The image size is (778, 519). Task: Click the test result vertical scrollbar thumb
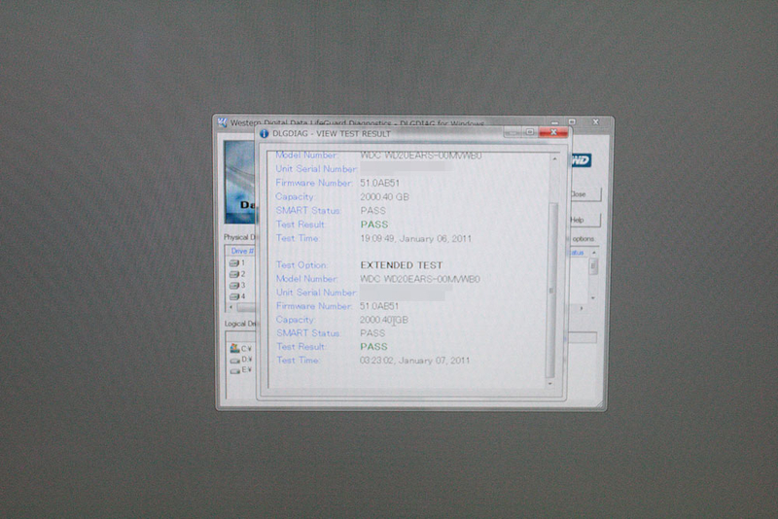(551, 290)
